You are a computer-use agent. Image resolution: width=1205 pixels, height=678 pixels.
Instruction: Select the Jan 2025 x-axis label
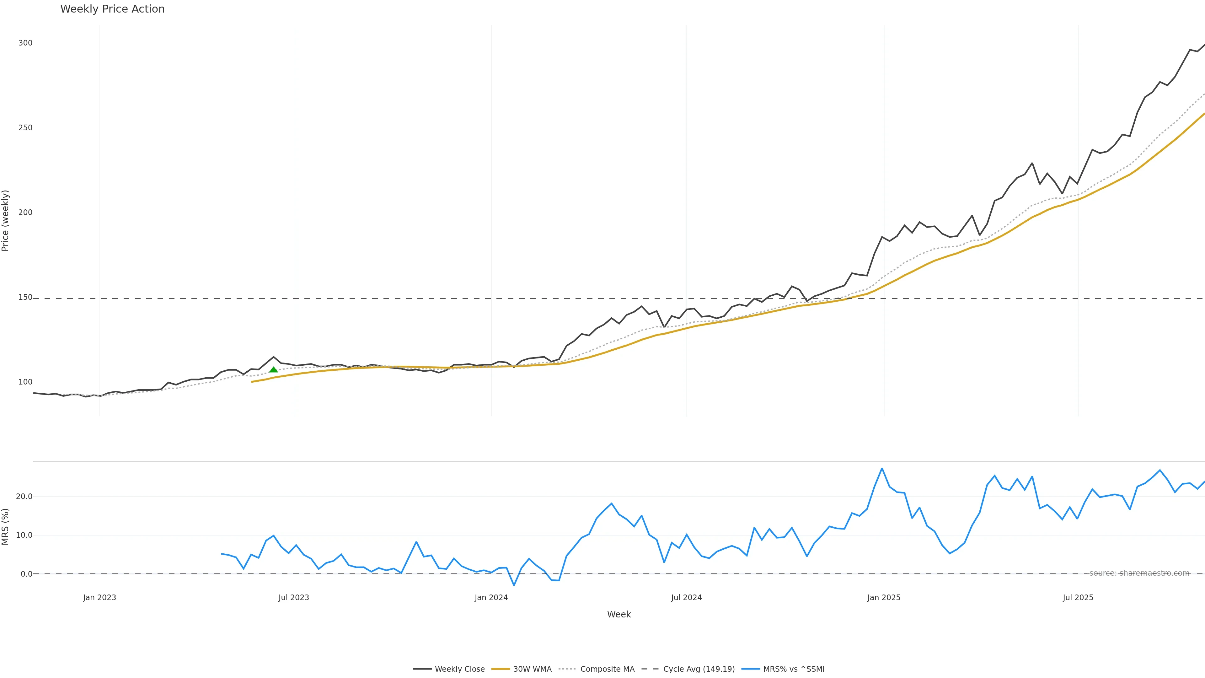(884, 598)
